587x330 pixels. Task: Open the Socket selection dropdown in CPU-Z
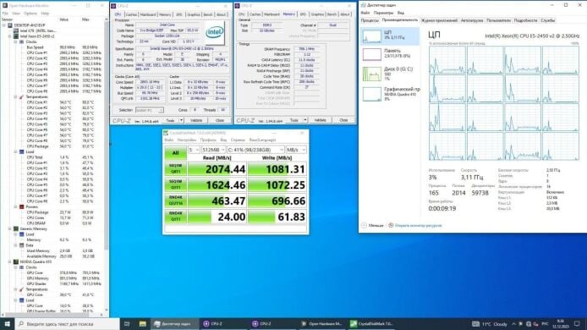click(149, 110)
